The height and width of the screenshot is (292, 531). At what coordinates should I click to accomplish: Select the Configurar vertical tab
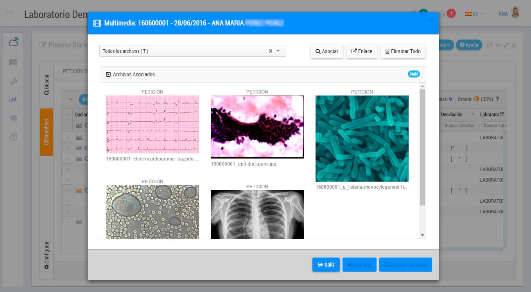coord(47,255)
